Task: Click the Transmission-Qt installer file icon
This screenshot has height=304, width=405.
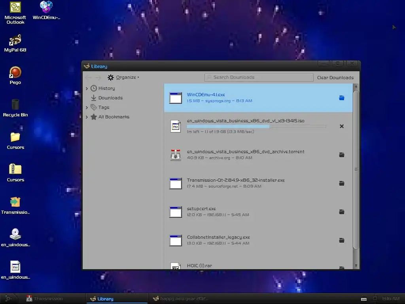Action: point(175,183)
